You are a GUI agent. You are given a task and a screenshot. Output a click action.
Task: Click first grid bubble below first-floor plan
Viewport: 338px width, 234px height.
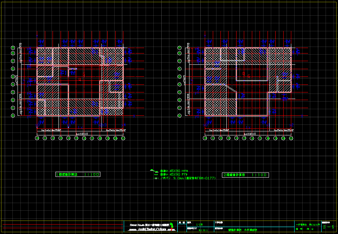(x=37, y=138)
